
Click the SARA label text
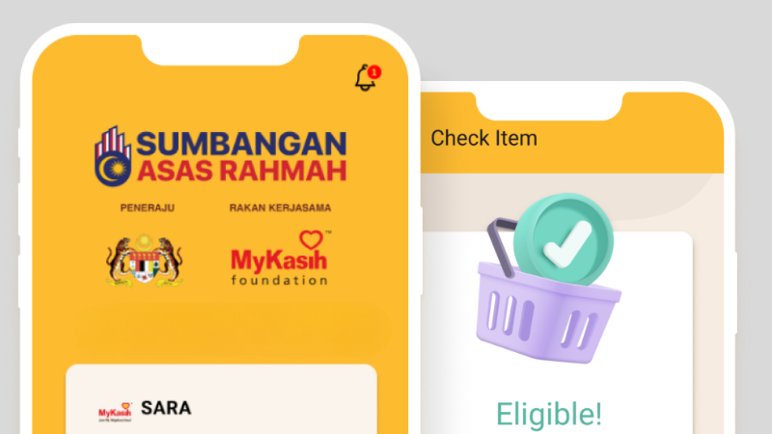[x=166, y=408]
